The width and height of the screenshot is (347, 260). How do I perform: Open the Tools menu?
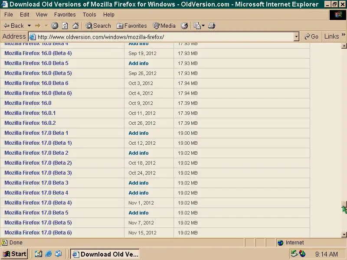click(x=89, y=15)
